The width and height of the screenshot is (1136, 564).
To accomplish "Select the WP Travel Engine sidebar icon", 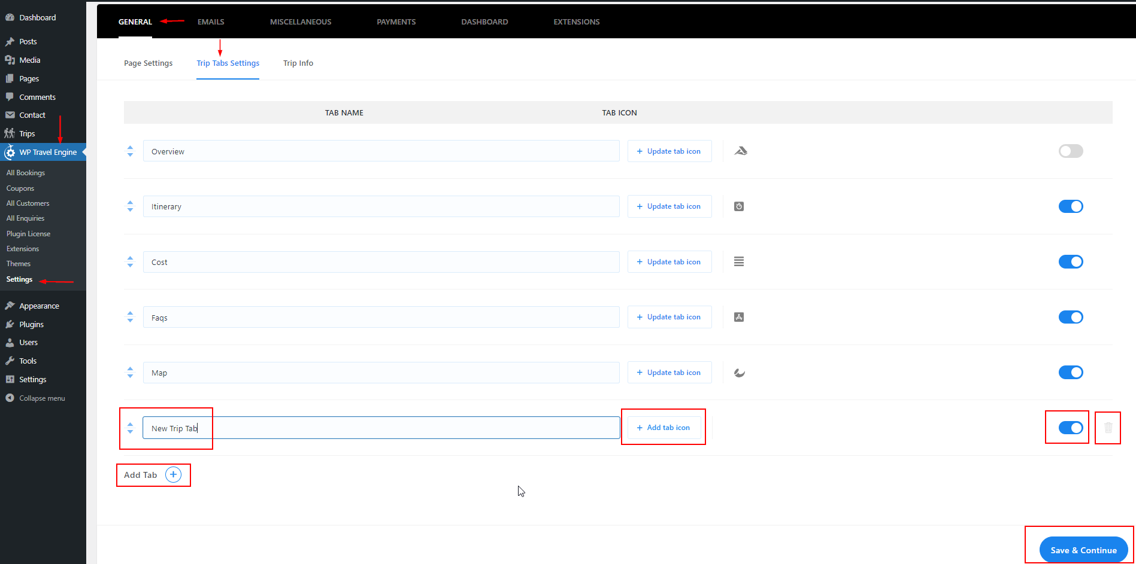I will coord(10,152).
